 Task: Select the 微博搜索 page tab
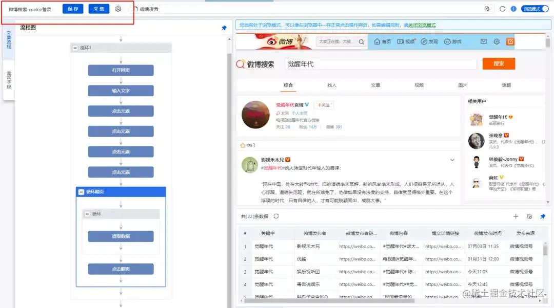(146, 9)
